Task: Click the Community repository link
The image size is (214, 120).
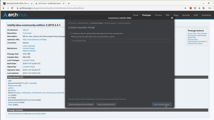Action: tap(27, 33)
